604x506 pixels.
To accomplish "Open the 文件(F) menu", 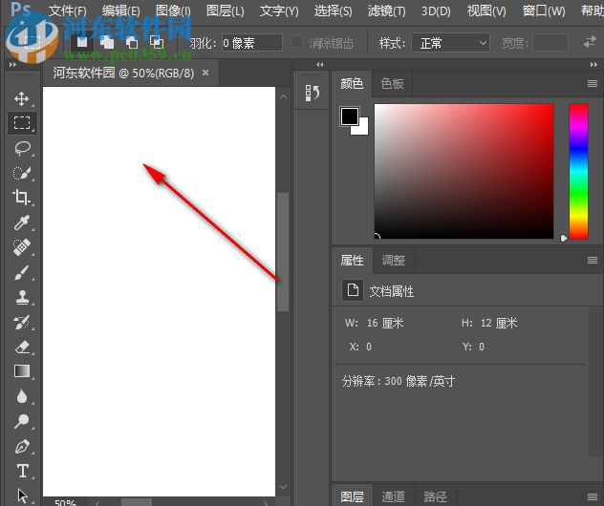I will (68, 11).
